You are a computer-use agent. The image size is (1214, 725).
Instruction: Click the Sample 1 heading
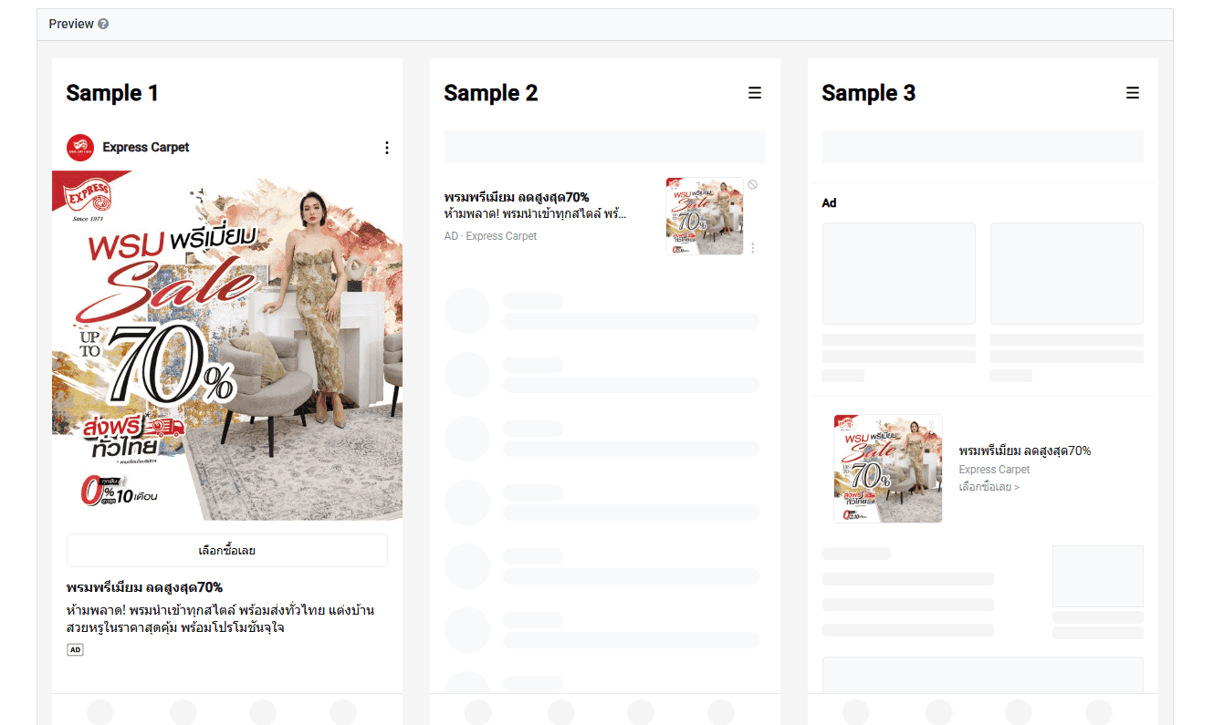[x=112, y=93]
